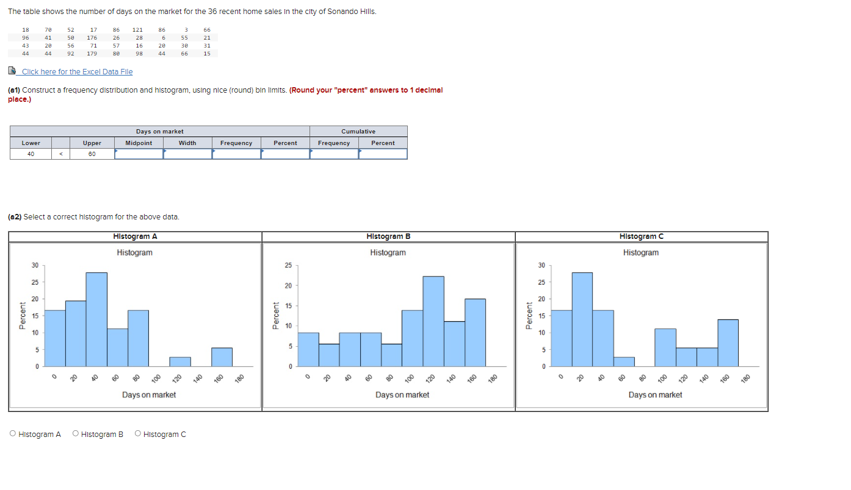The height and width of the screenshot is (490, 851).
Task: Click the blue marker in the Frequency cell
Action: (214, 151)
